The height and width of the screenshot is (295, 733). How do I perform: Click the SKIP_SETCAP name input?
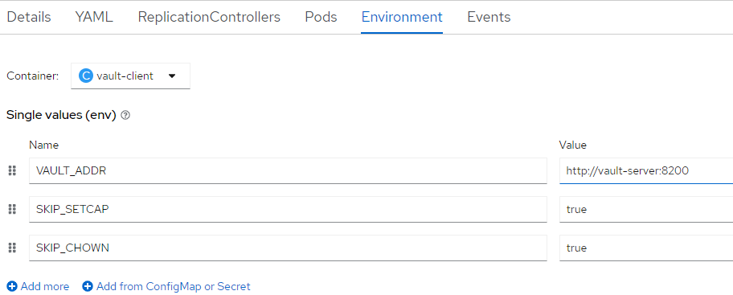coord(288,209)
